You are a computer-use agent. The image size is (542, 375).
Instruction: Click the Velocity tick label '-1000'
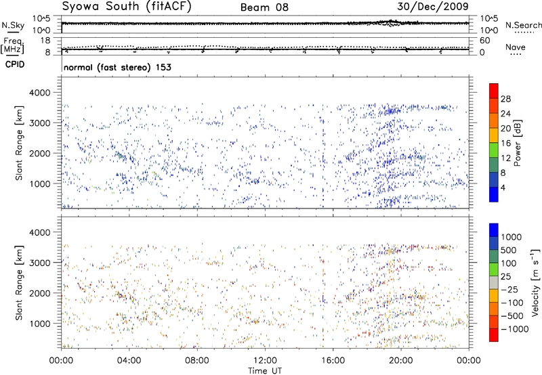coord(515,329)
